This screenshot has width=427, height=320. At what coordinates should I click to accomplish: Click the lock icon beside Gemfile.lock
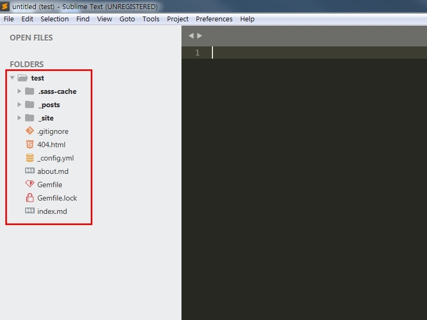tap(29, 198)
